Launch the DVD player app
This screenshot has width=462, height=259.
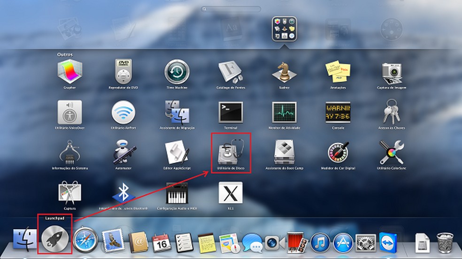point(123,71)
